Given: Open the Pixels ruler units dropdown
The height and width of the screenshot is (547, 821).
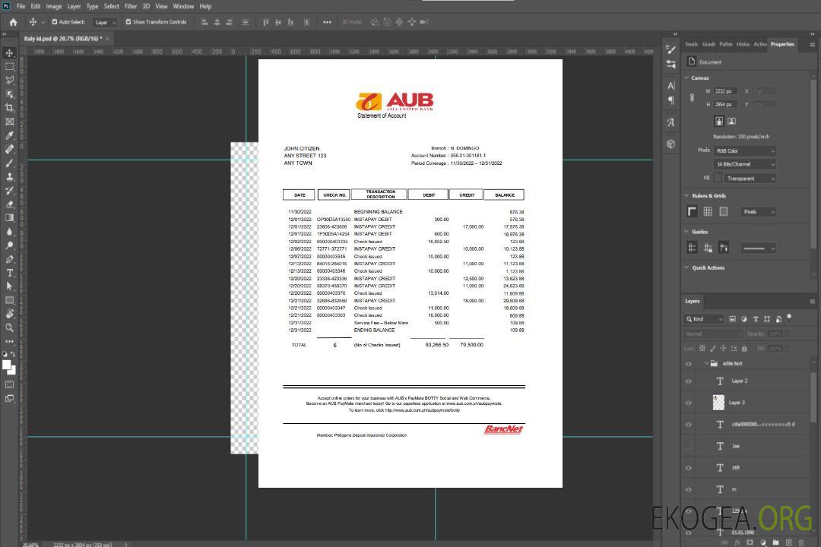Looking at the screenshot, I should 759,211.
